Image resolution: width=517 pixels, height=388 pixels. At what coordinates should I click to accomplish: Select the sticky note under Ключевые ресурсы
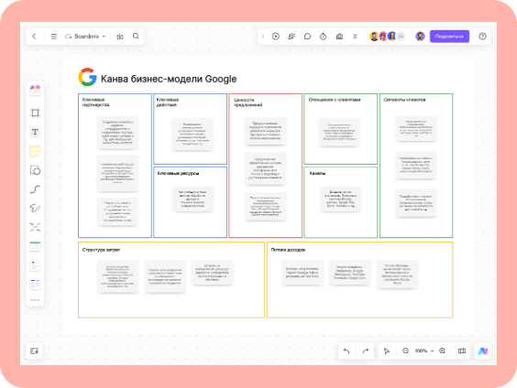click(192, 199)
